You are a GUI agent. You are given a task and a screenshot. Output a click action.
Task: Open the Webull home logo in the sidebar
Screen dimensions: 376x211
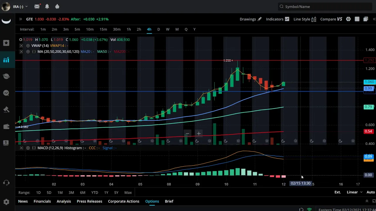(x=6, y=21)
